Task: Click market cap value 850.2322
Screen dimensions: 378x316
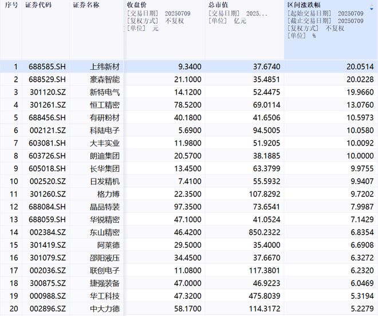Action: (x=265, y=232)
